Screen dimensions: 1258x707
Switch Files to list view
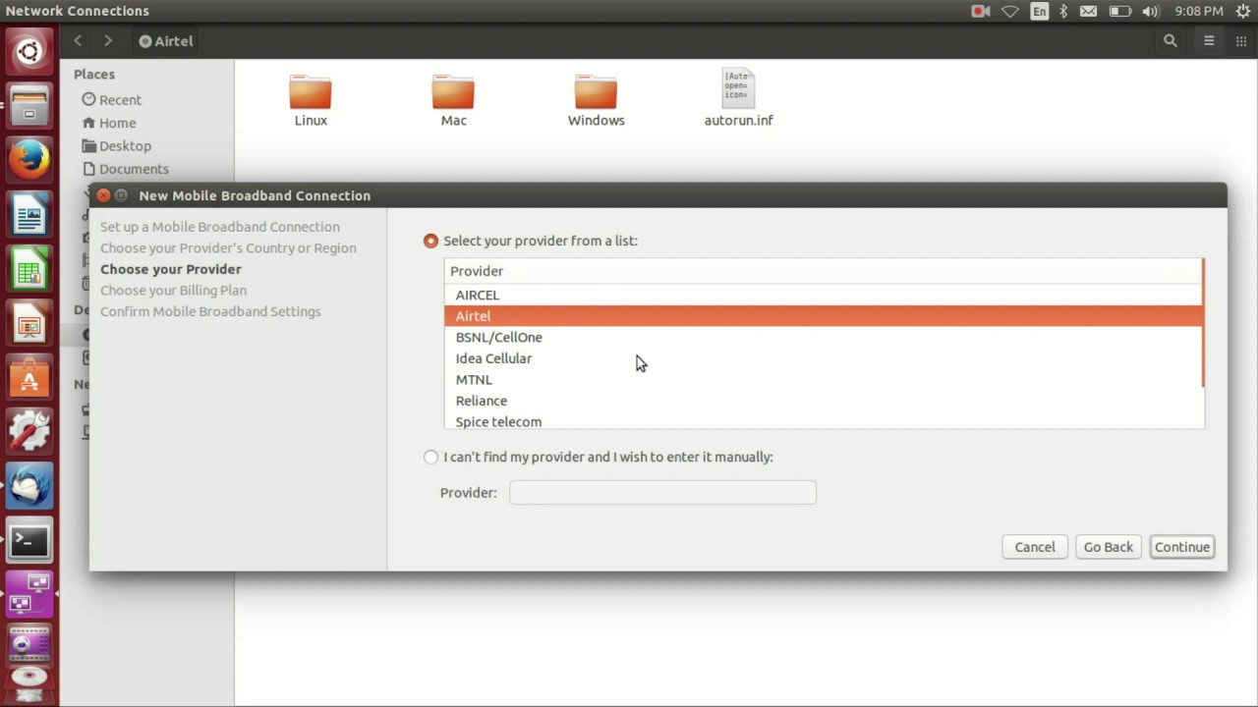pyautogui.click(x=1209, y=41)
